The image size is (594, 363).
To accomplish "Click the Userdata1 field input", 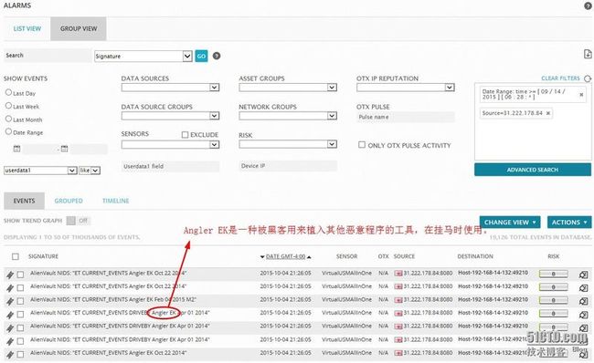I will pos(170,166).
